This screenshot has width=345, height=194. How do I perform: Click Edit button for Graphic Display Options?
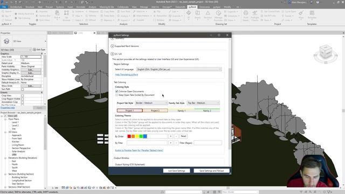click(x=31, y=73)
